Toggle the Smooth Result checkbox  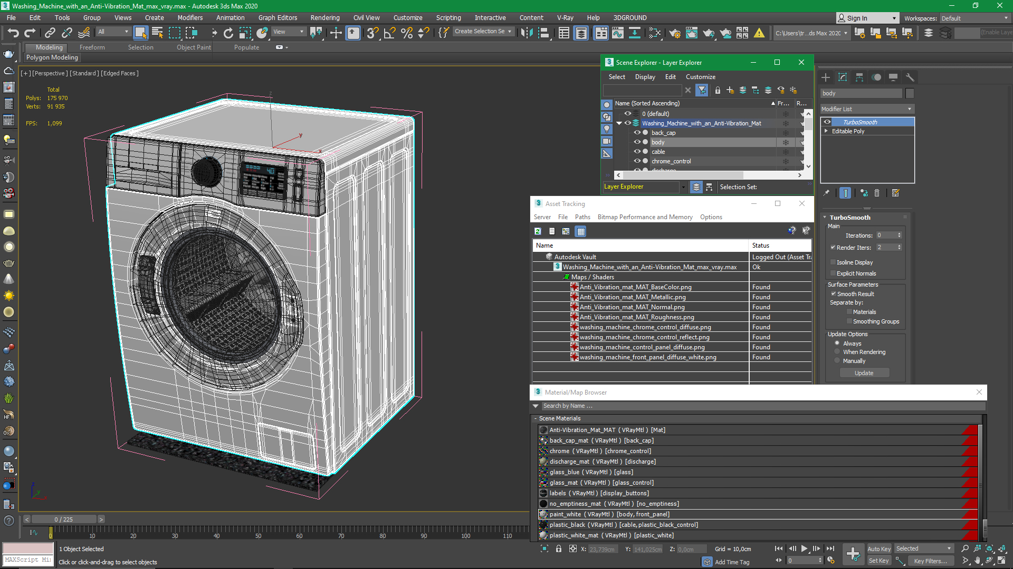(833, 294)
